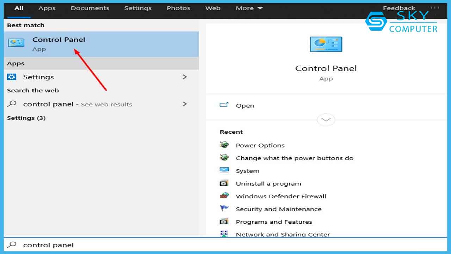Expand the 'Settings (3)' section header

26,118
